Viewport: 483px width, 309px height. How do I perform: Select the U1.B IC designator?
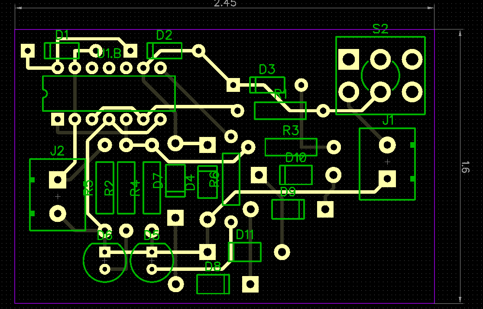click(x=109, y=54)
